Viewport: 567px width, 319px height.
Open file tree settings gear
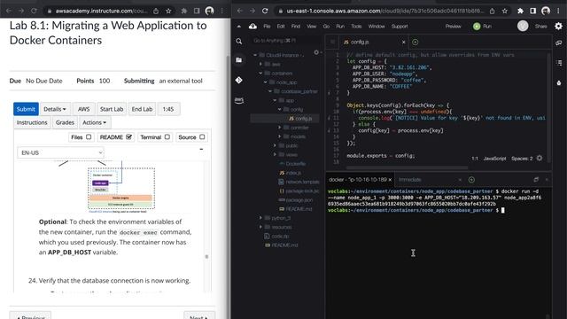pyautogui.click(x=316, y=52)
